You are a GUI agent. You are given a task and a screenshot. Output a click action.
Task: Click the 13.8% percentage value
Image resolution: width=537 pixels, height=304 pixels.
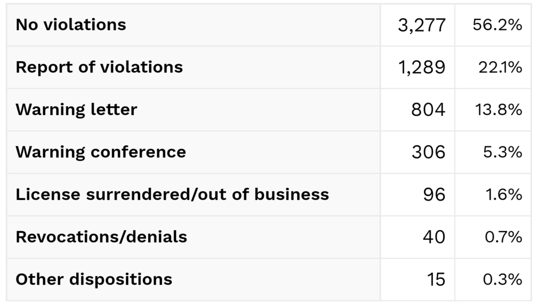(x=498, y=109)
